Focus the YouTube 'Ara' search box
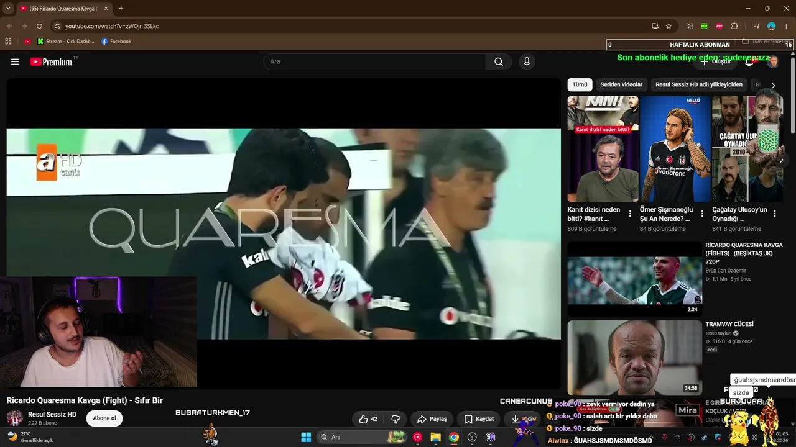 tap(375, 61)
